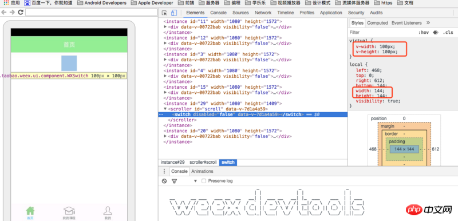Switch to the Network tab
This screenshot has height=221, width=458.
coord(263,13)
